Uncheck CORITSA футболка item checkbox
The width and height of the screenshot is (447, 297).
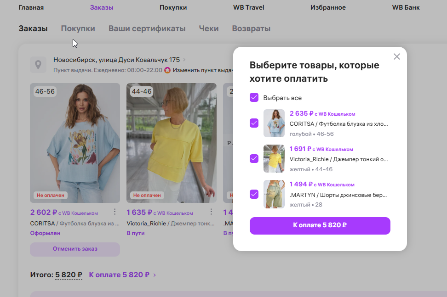tap(254, 123)
